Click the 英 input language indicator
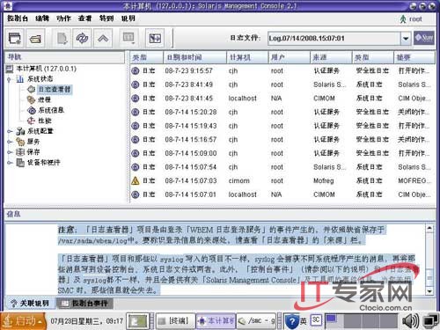The image size is (440, 330). click(304, 321)
